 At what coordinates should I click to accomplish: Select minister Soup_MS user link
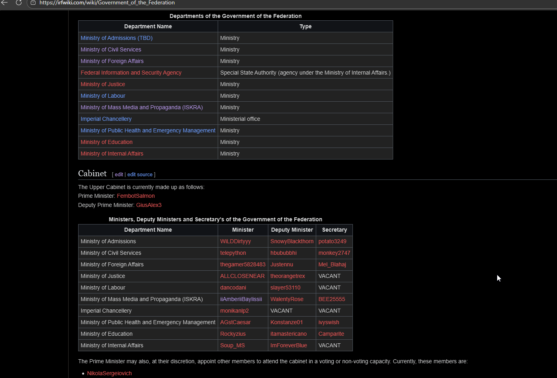coord(232,345)
